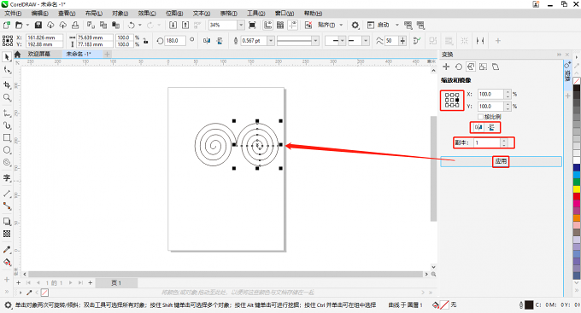Viewport: 581px width, 313px height.
Task: Select the 页 1 page tab
Action: 116,283
